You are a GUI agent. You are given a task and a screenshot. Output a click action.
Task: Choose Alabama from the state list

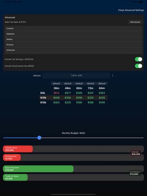[73, 34]
